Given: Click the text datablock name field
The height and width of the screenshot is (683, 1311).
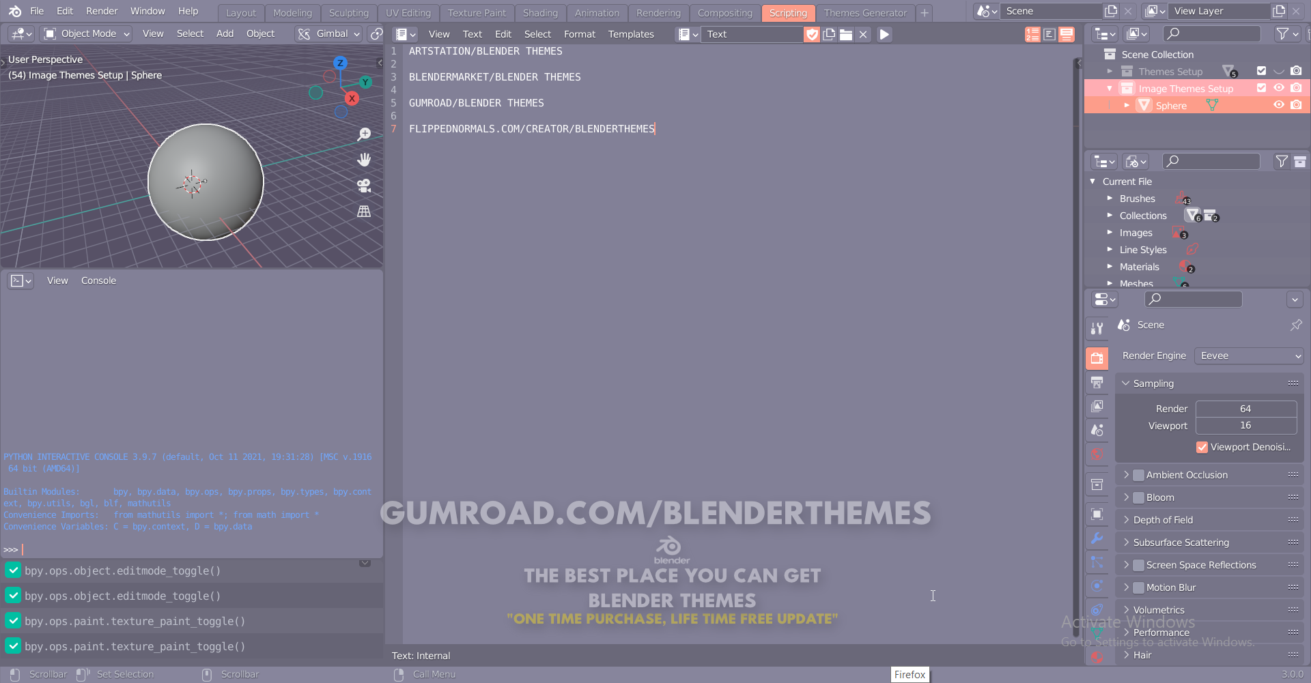Looking at the screenshot, I should (x=752, y=34).
